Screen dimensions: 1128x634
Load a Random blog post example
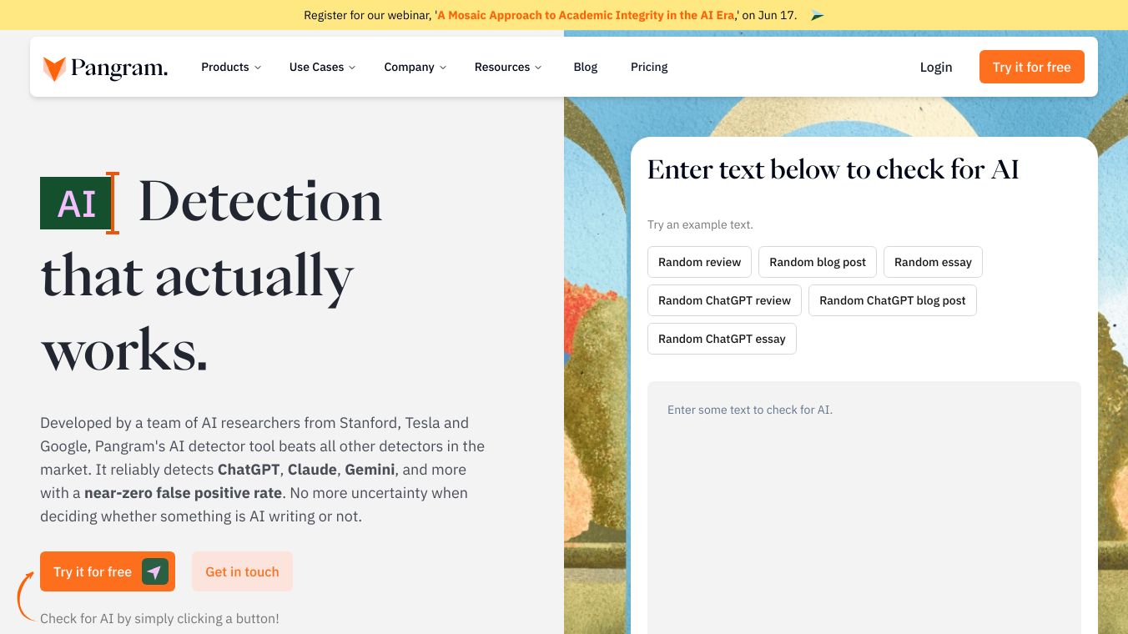(818, 262)
